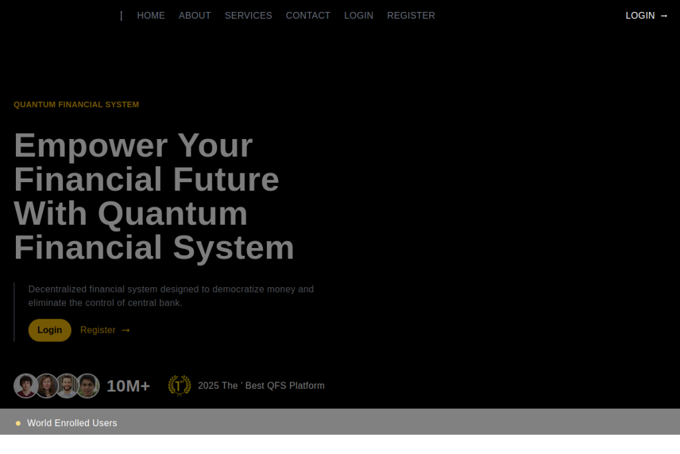Viewport: 680px width, 454px height.
Task: Follow the Register link below the description
Action: [98, 330]
